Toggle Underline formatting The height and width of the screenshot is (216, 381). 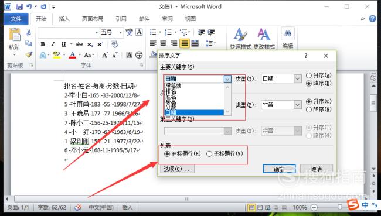click(x=64, y=44)
